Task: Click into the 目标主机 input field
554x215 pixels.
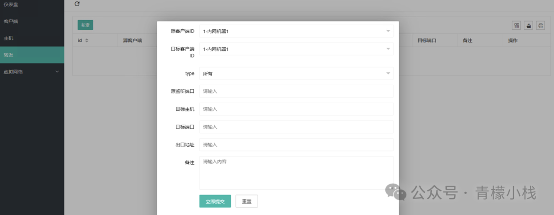Action: coord(296,109)
